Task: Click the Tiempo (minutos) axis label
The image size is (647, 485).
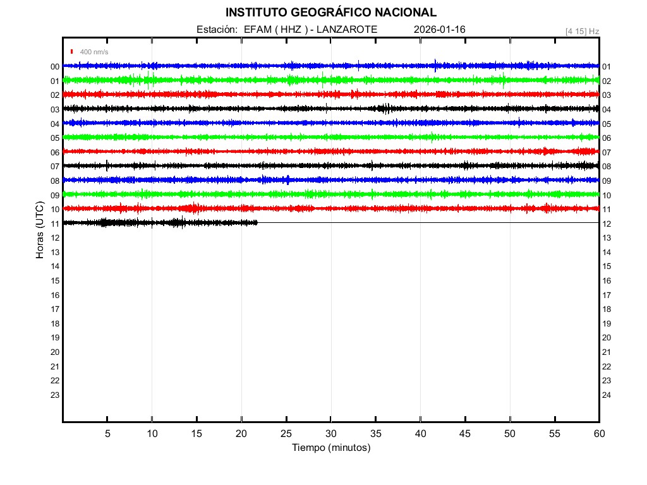Action: click(x=330, y=448)
